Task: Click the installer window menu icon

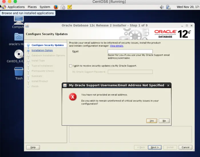Action: click(x=27, y=26)
